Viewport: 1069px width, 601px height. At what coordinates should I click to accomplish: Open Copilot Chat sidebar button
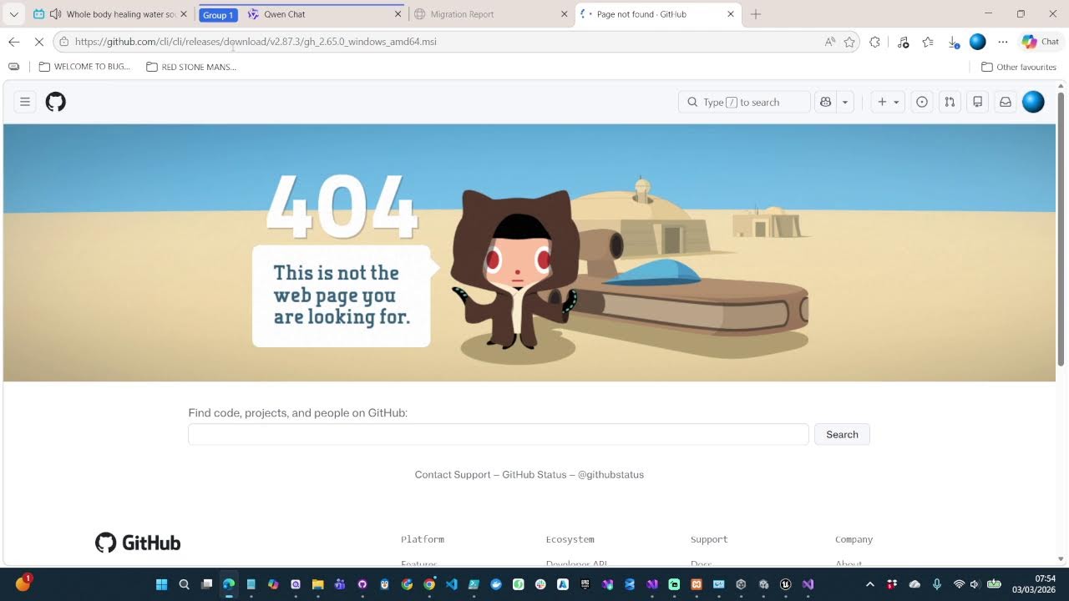point(1040,42)
